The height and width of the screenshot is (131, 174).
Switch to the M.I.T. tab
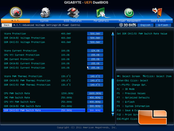click(x=16, y=21)
